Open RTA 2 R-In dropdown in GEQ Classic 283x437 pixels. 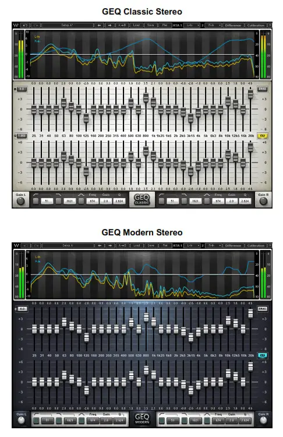[213, 26]
